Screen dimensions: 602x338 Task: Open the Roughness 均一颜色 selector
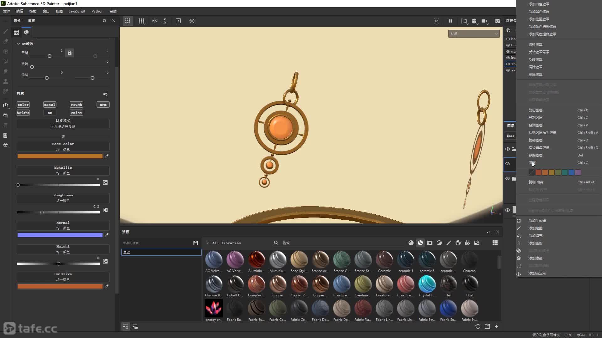(x=63, y=198)
